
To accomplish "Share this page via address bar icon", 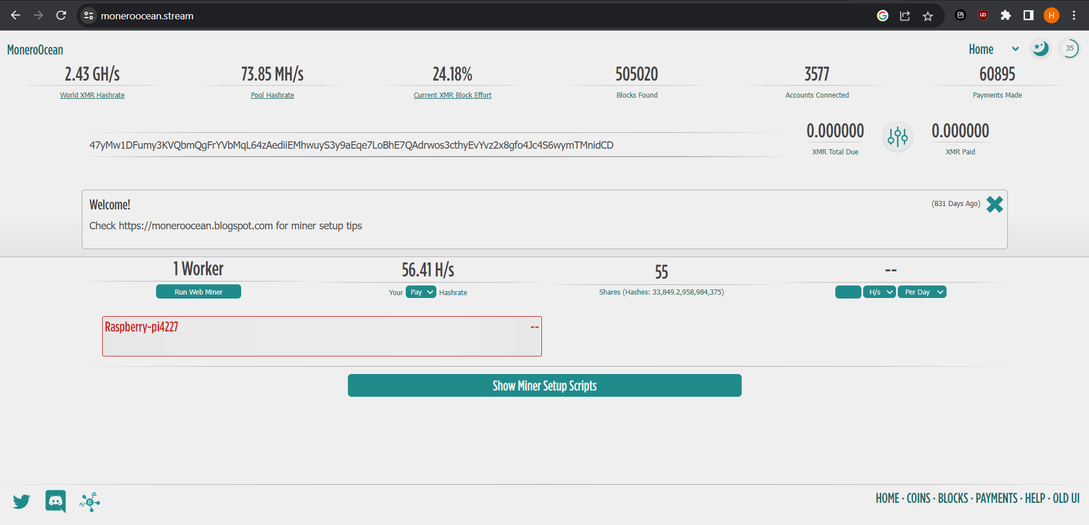I will pos(905,15).
